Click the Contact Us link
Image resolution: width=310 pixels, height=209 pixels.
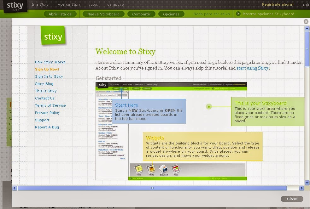click(45, 98)
